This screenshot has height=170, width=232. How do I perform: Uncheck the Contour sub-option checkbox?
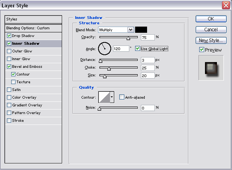pos(13,74)
